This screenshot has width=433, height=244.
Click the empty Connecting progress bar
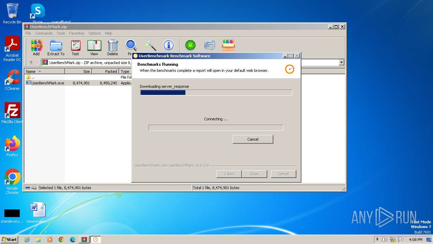pyautogui.click(x=216, y=128)
